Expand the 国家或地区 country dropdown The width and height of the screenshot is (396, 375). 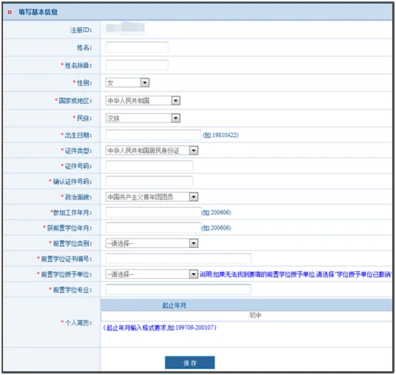(143, 100)
